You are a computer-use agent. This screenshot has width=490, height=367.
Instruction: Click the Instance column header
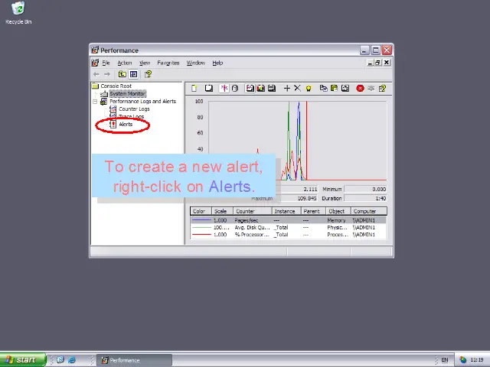286,211
